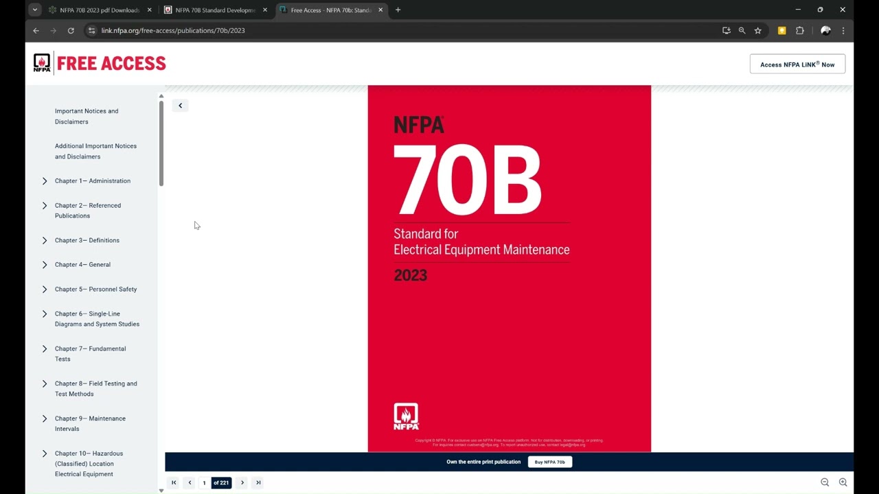Viewport: 879px width, 494px height.
Task: Expand Chapter 3 Definitions
Action: click(x=45, y=240)
